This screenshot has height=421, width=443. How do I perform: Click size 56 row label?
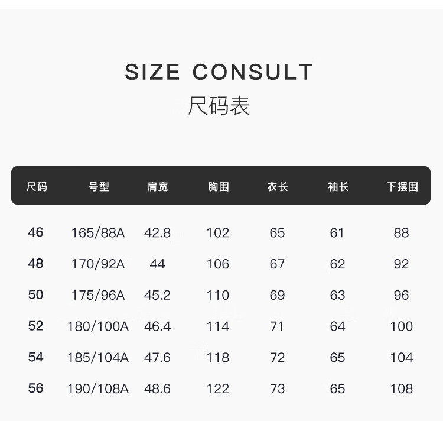(35, 388)
